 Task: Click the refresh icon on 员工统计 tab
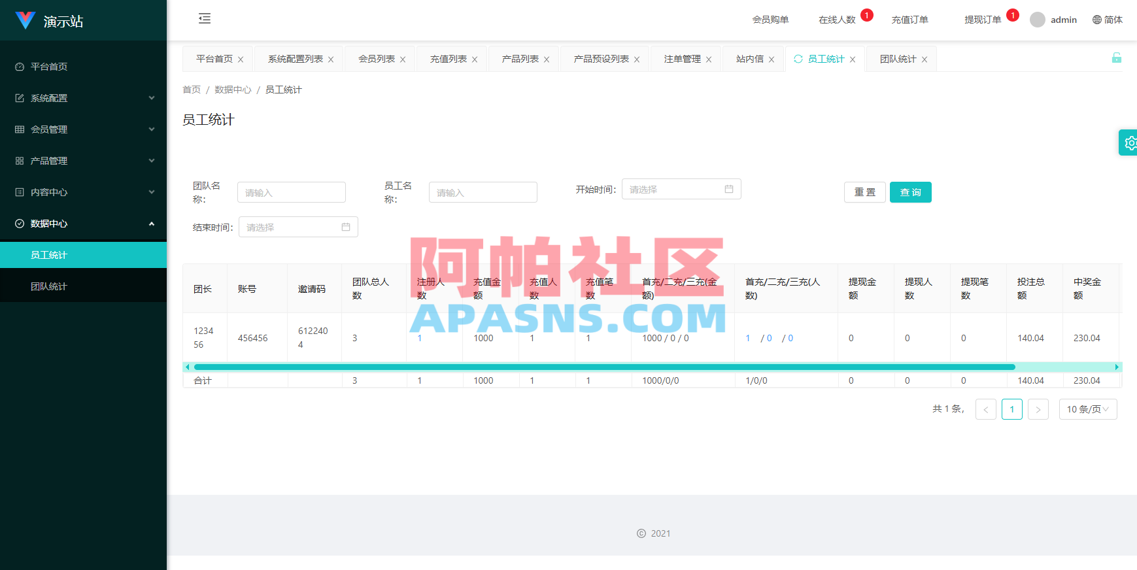click(x=798, y=59)
